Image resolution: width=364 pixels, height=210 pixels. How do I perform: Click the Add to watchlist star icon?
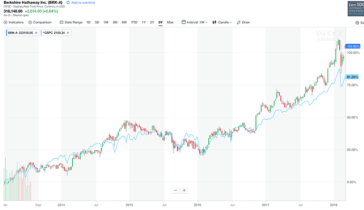pos(68,3)
